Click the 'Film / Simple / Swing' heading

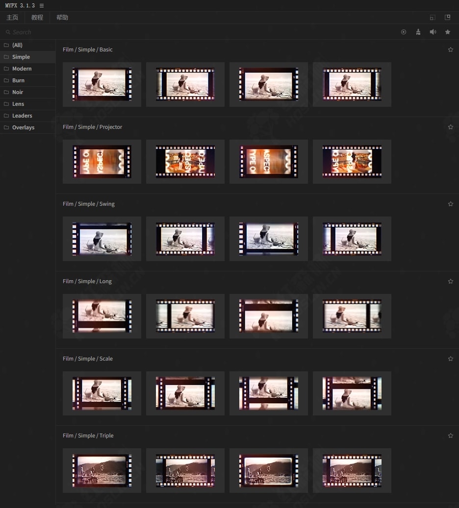89,204
